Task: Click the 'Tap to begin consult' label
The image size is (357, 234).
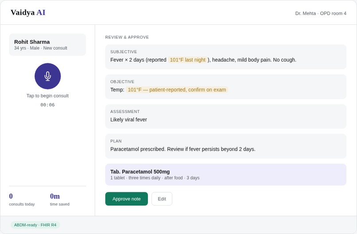Action: coord(47,96)
